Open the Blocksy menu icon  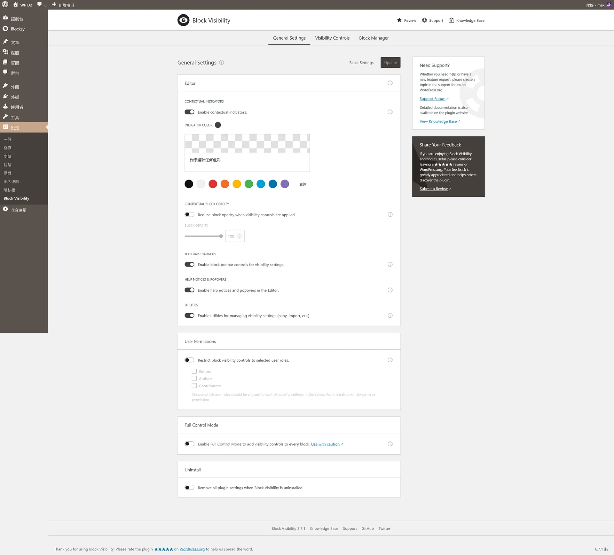click(5, 28)
